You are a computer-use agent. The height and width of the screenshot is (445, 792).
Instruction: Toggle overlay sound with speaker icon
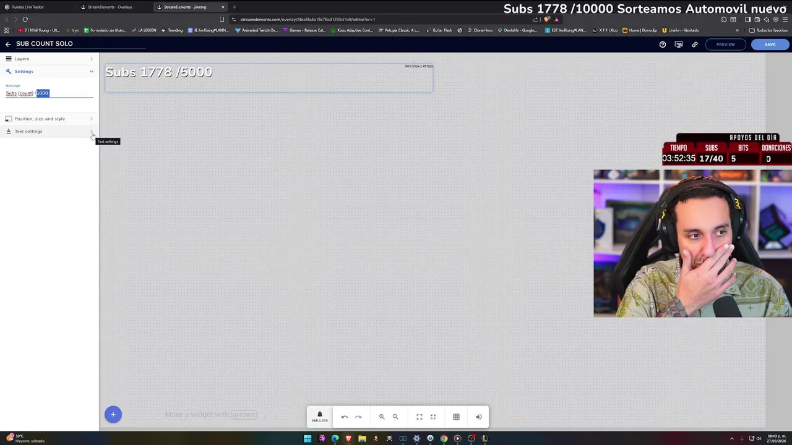(479, 417)
